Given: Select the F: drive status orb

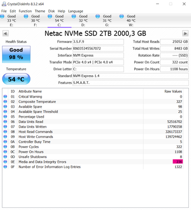Looking at the screenshot, I should [x=26, y=16].
